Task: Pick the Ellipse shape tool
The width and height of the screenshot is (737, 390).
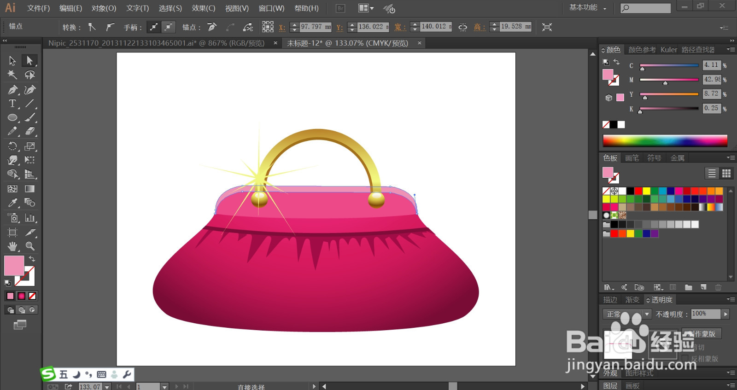Action: [12, 118]
